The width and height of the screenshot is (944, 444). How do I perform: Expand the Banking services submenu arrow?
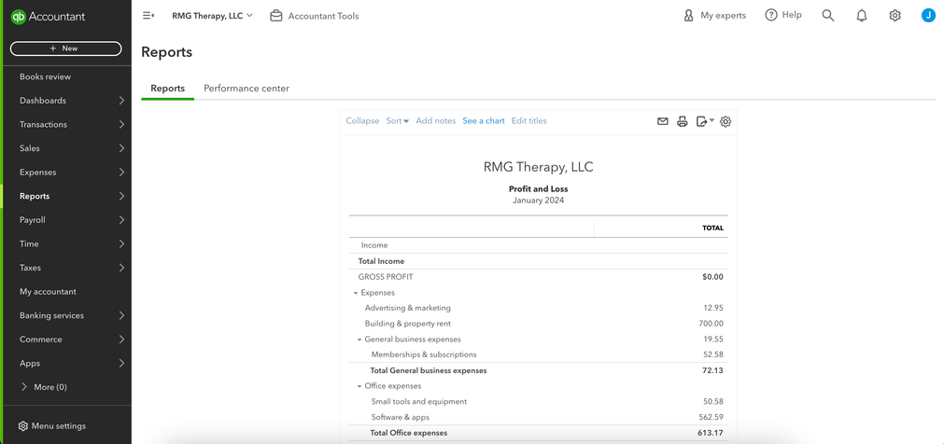tap(121, 315)
